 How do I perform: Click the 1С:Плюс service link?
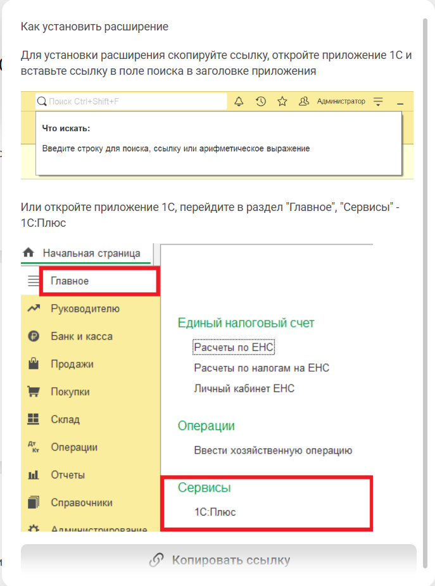pos(215,512)
